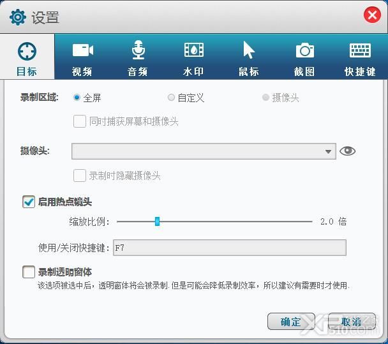The image size is (388, 344).
Task: Check 录制时隐藏摄像头 checkbox
Action: click(x=79, y=176)
